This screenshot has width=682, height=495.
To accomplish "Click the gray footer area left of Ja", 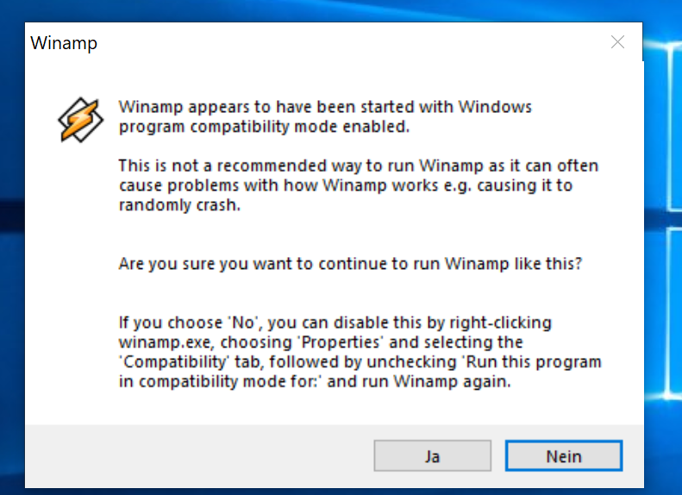I will (x=198, y=456).
